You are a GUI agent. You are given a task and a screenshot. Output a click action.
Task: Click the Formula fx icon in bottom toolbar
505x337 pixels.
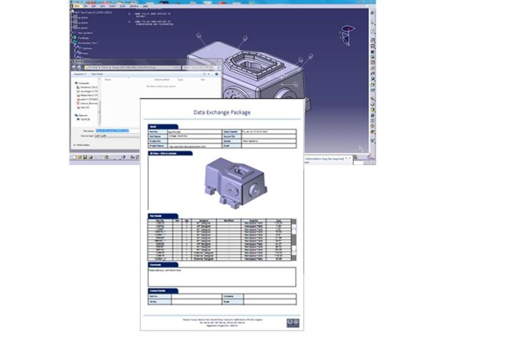(132, 157)
